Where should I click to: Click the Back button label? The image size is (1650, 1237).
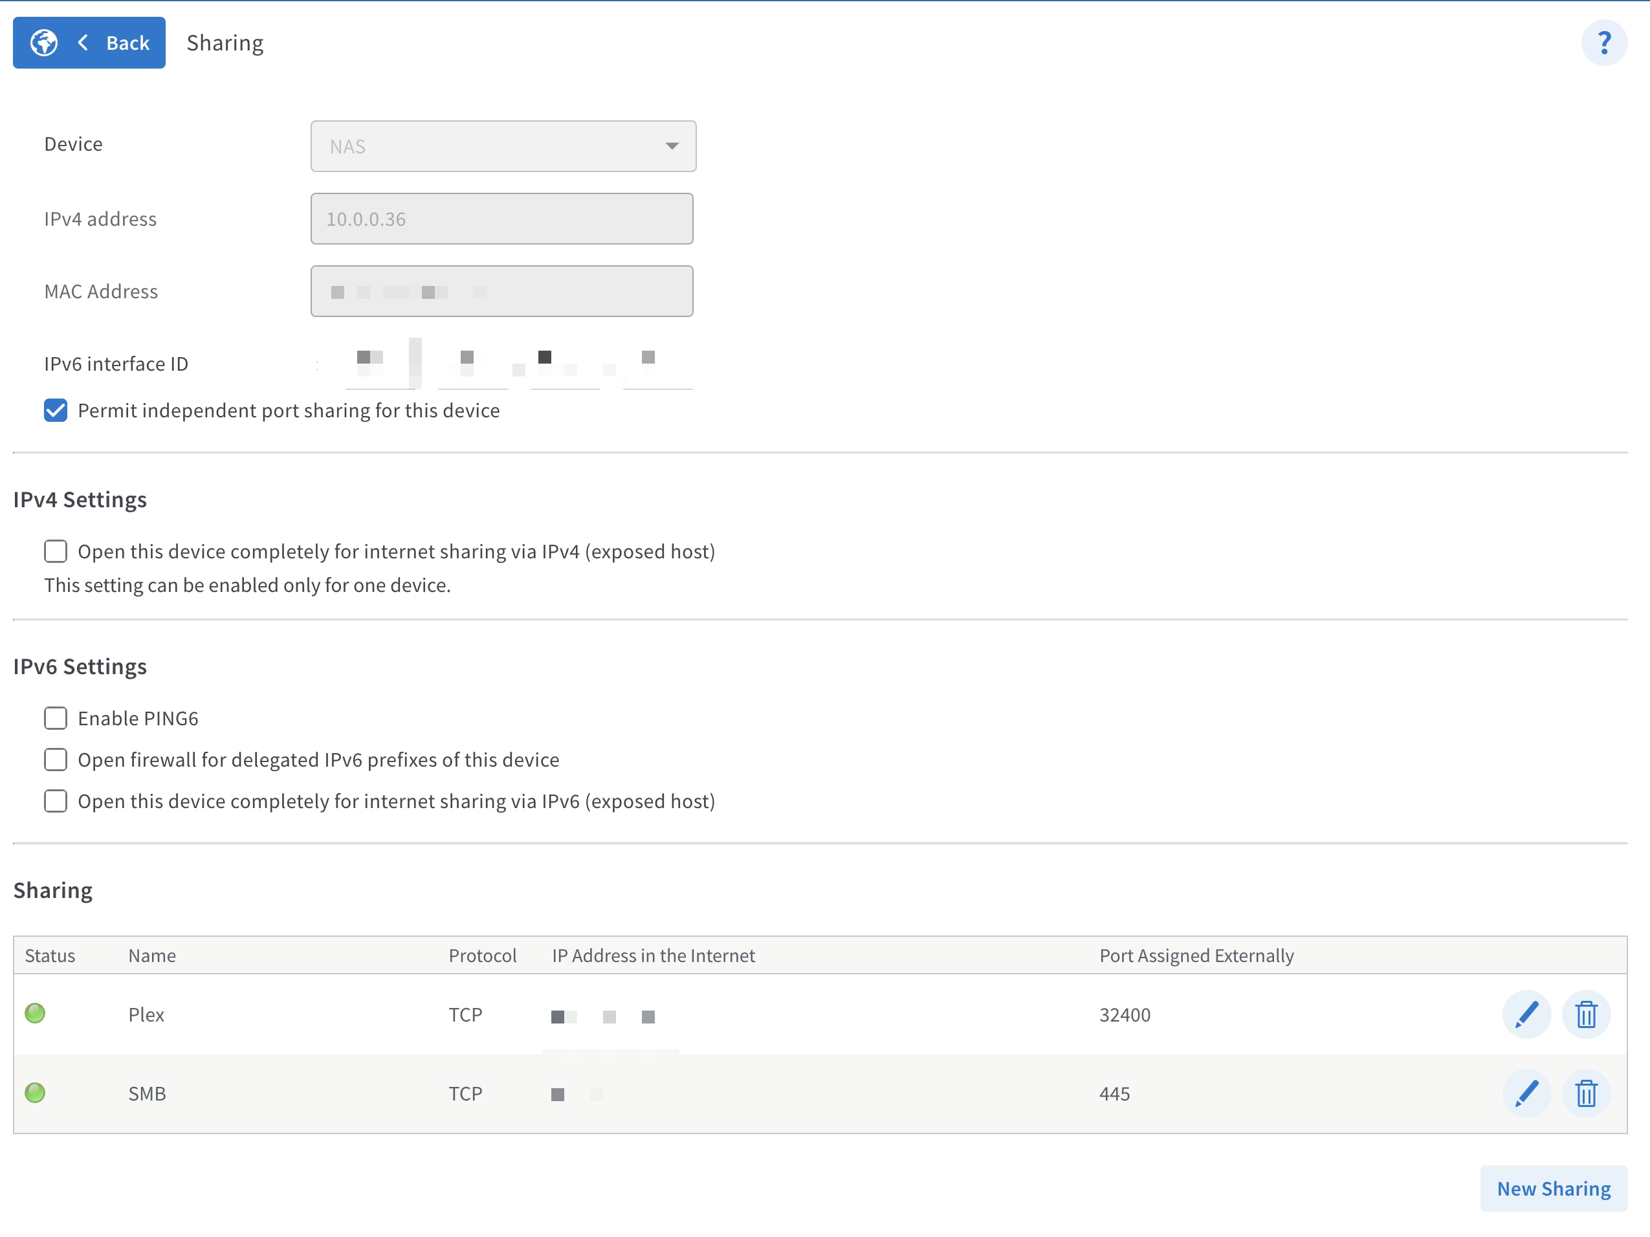tap(127, 43)
